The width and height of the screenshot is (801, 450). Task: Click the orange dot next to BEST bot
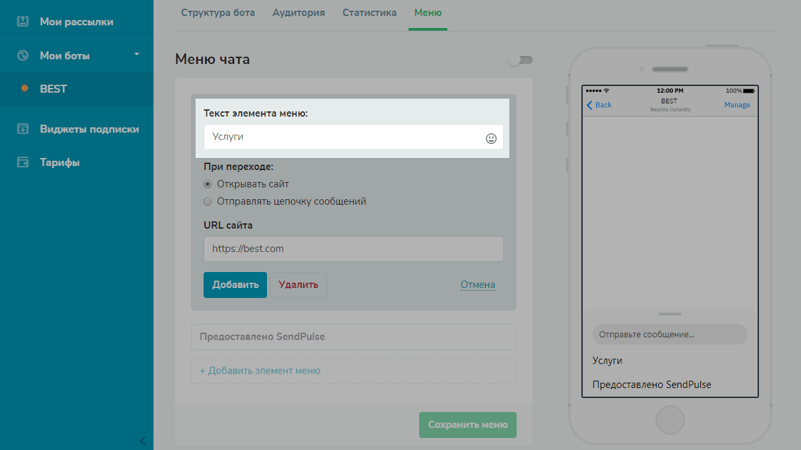point(25,88)
